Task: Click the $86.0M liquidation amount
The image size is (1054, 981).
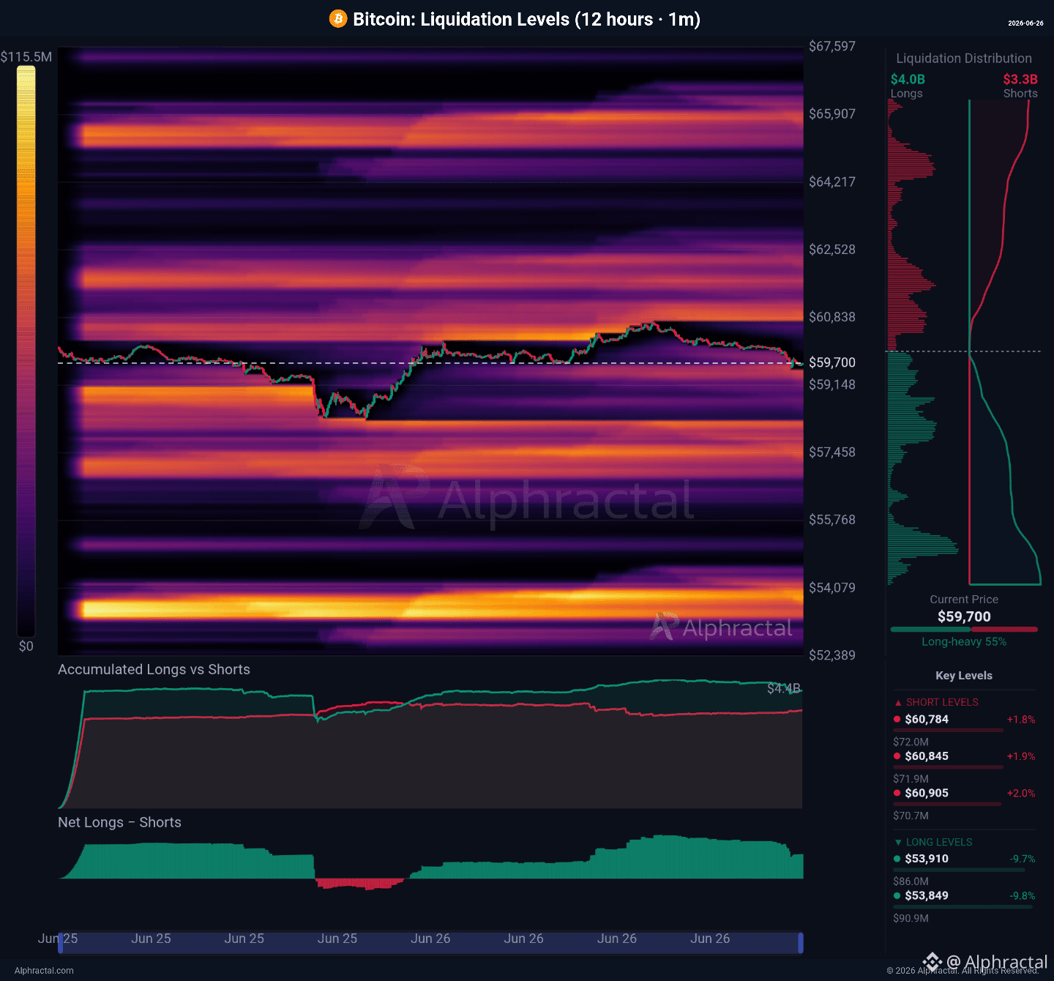Action: click(x=911, y=881)
